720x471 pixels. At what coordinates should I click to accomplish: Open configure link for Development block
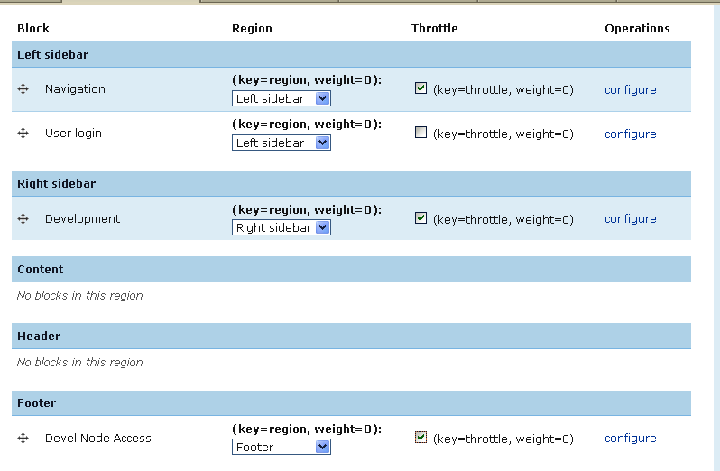630,219
